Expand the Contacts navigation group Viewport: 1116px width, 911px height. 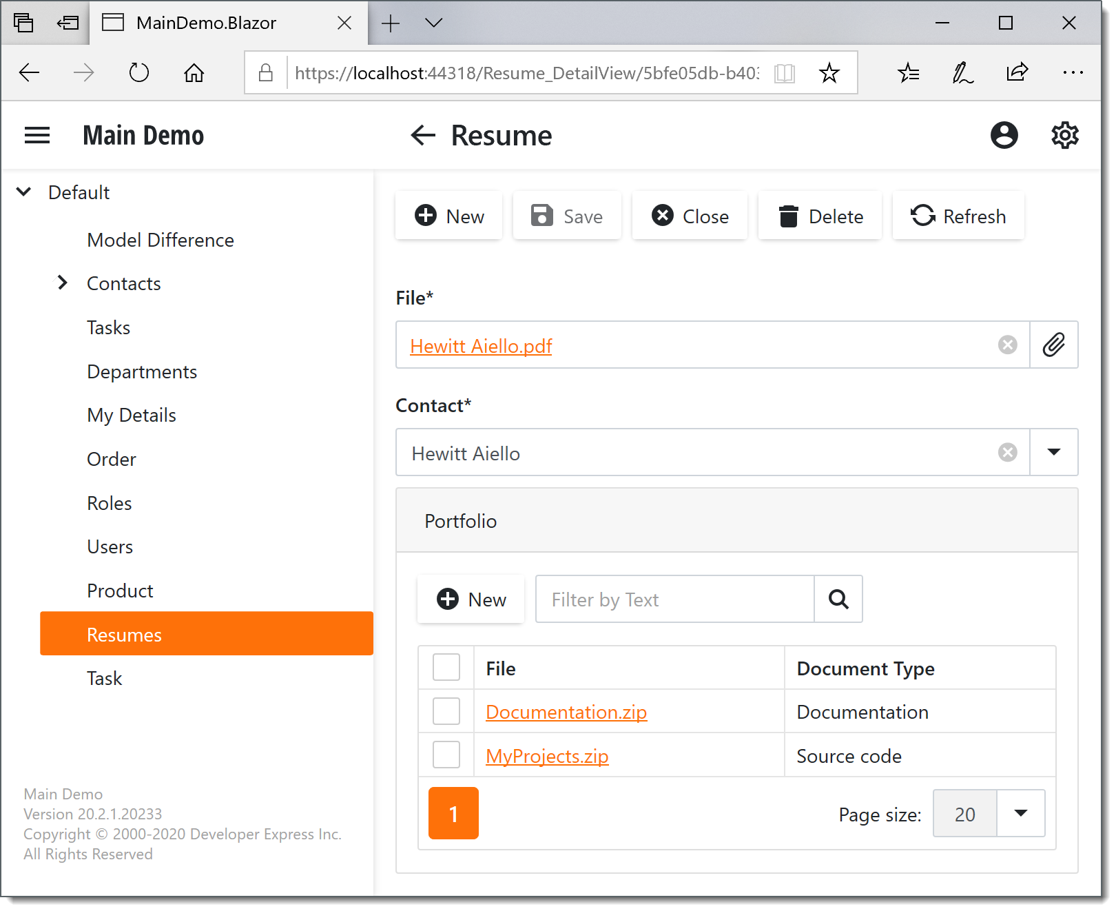point(63,283)
